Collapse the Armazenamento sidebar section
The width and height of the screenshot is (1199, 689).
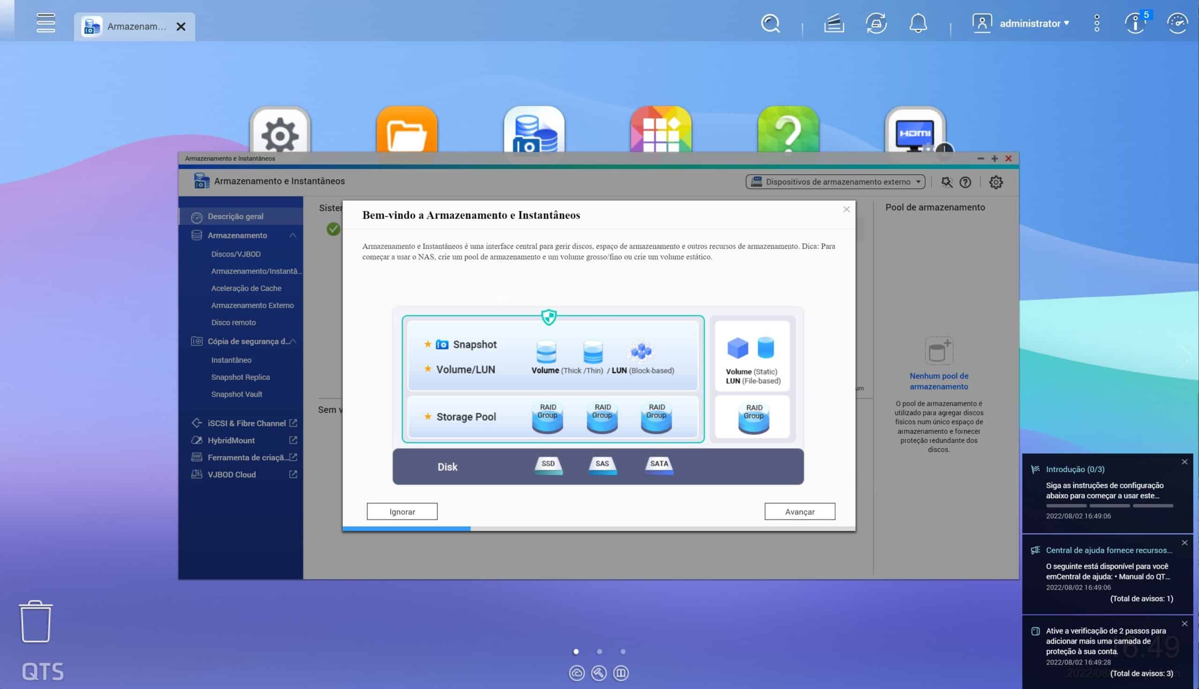pos(293,235)
